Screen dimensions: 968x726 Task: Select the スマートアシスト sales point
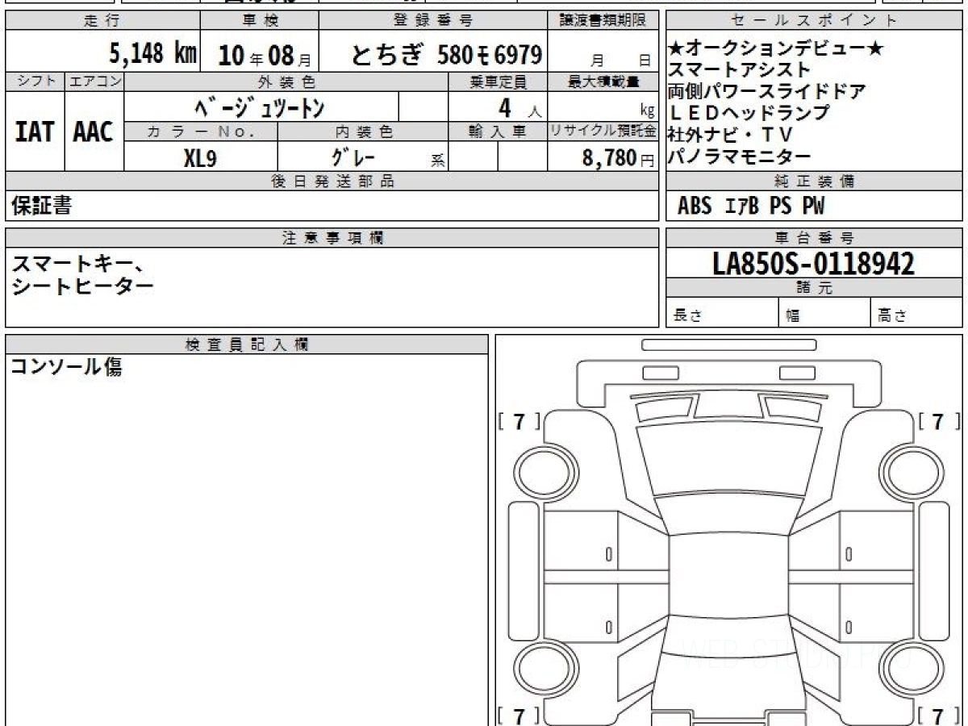point(739,71)
